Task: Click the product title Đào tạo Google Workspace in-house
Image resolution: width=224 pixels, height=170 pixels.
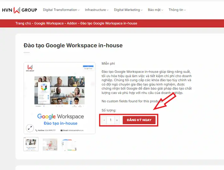Action: [73, 45]
